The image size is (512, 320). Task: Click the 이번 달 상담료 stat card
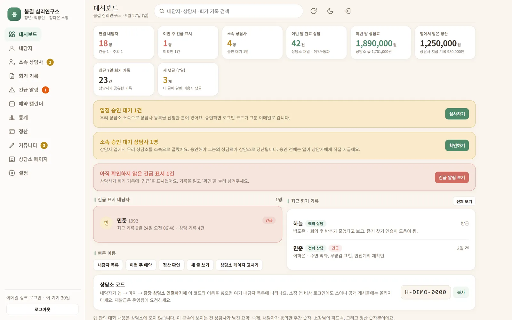(x=381, y=43)
